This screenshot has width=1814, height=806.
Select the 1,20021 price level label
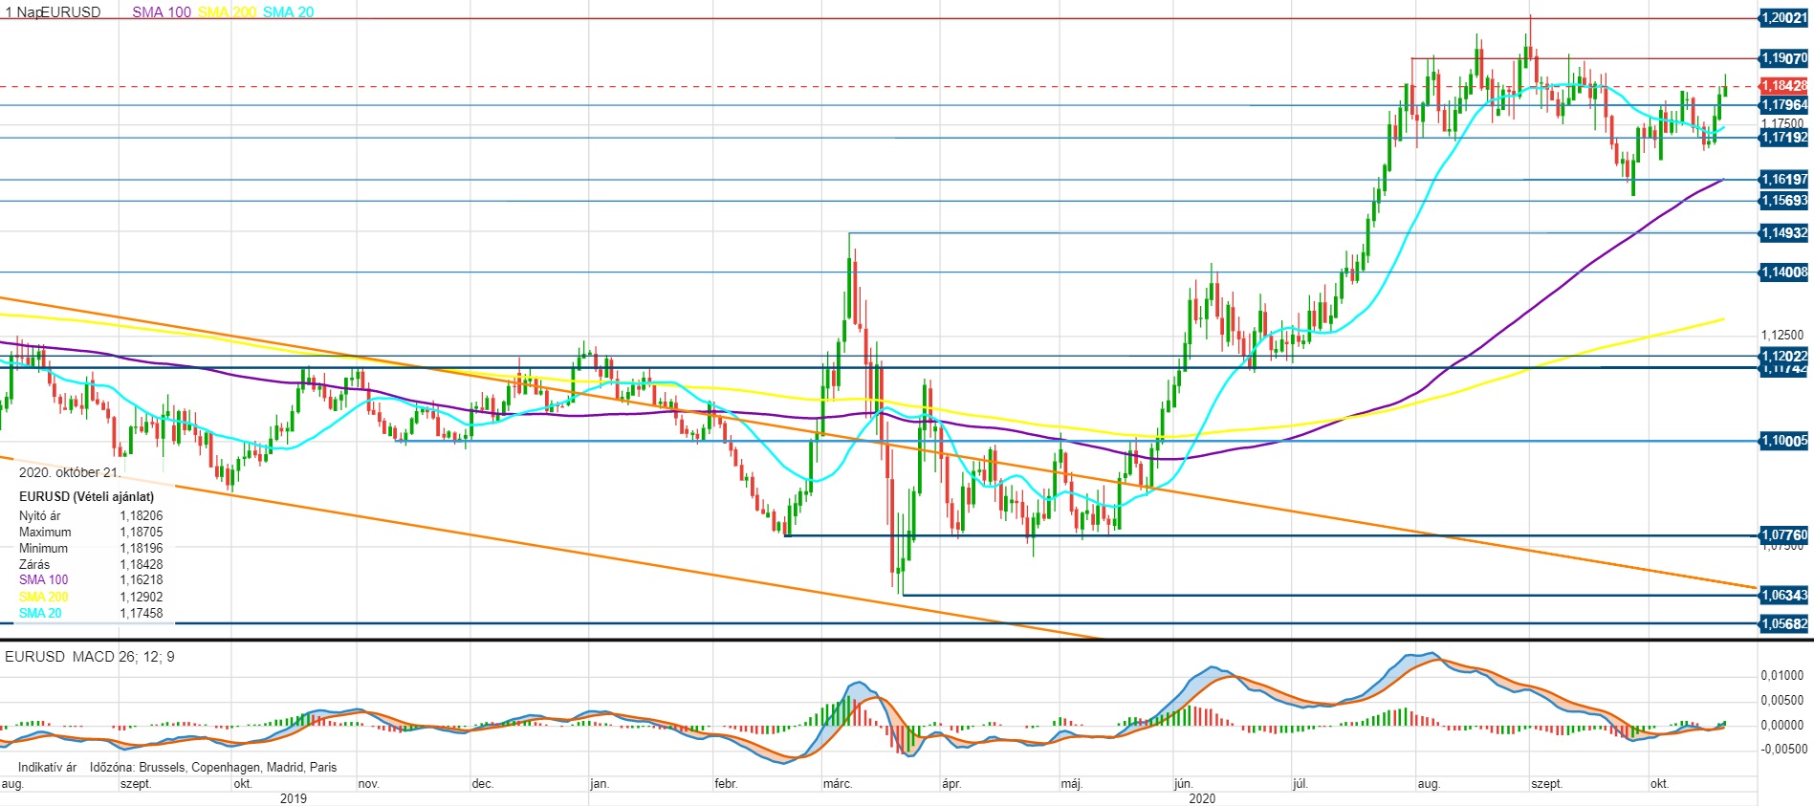(x=1784, y=18)
